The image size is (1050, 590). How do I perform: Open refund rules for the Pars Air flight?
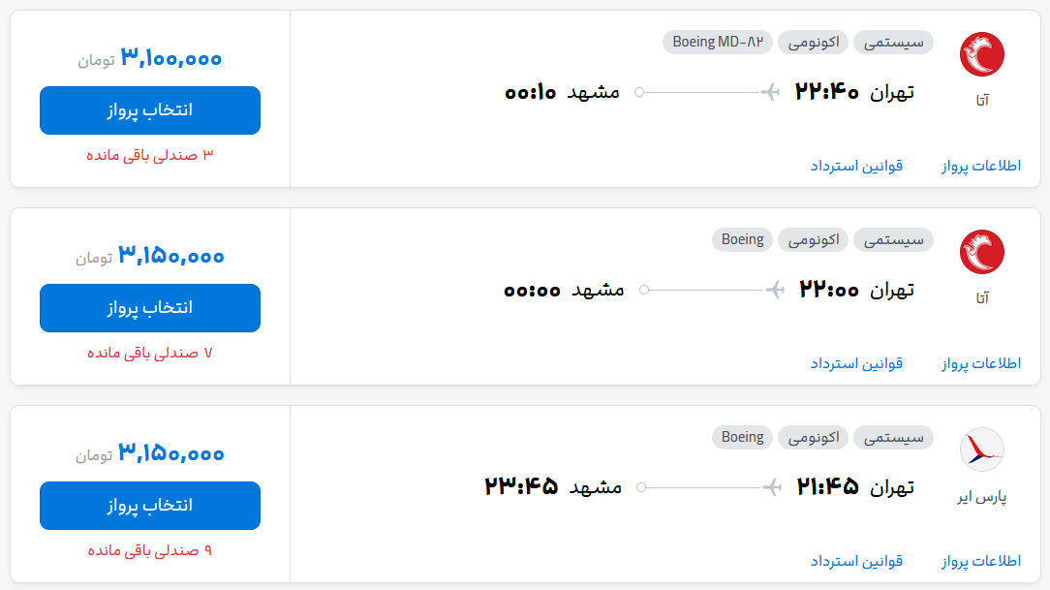point(856,561)
